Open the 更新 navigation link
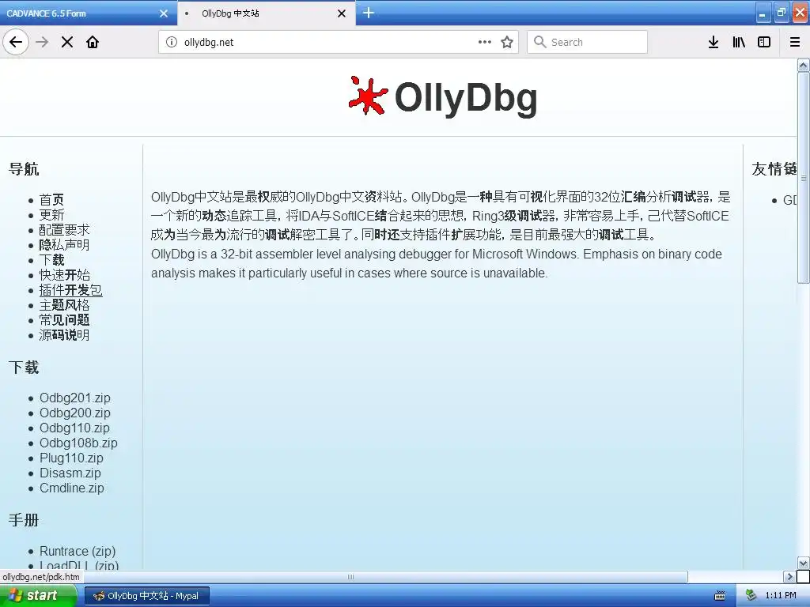The height and width of the screenshot is (607, 810). (x=51, y=215)
